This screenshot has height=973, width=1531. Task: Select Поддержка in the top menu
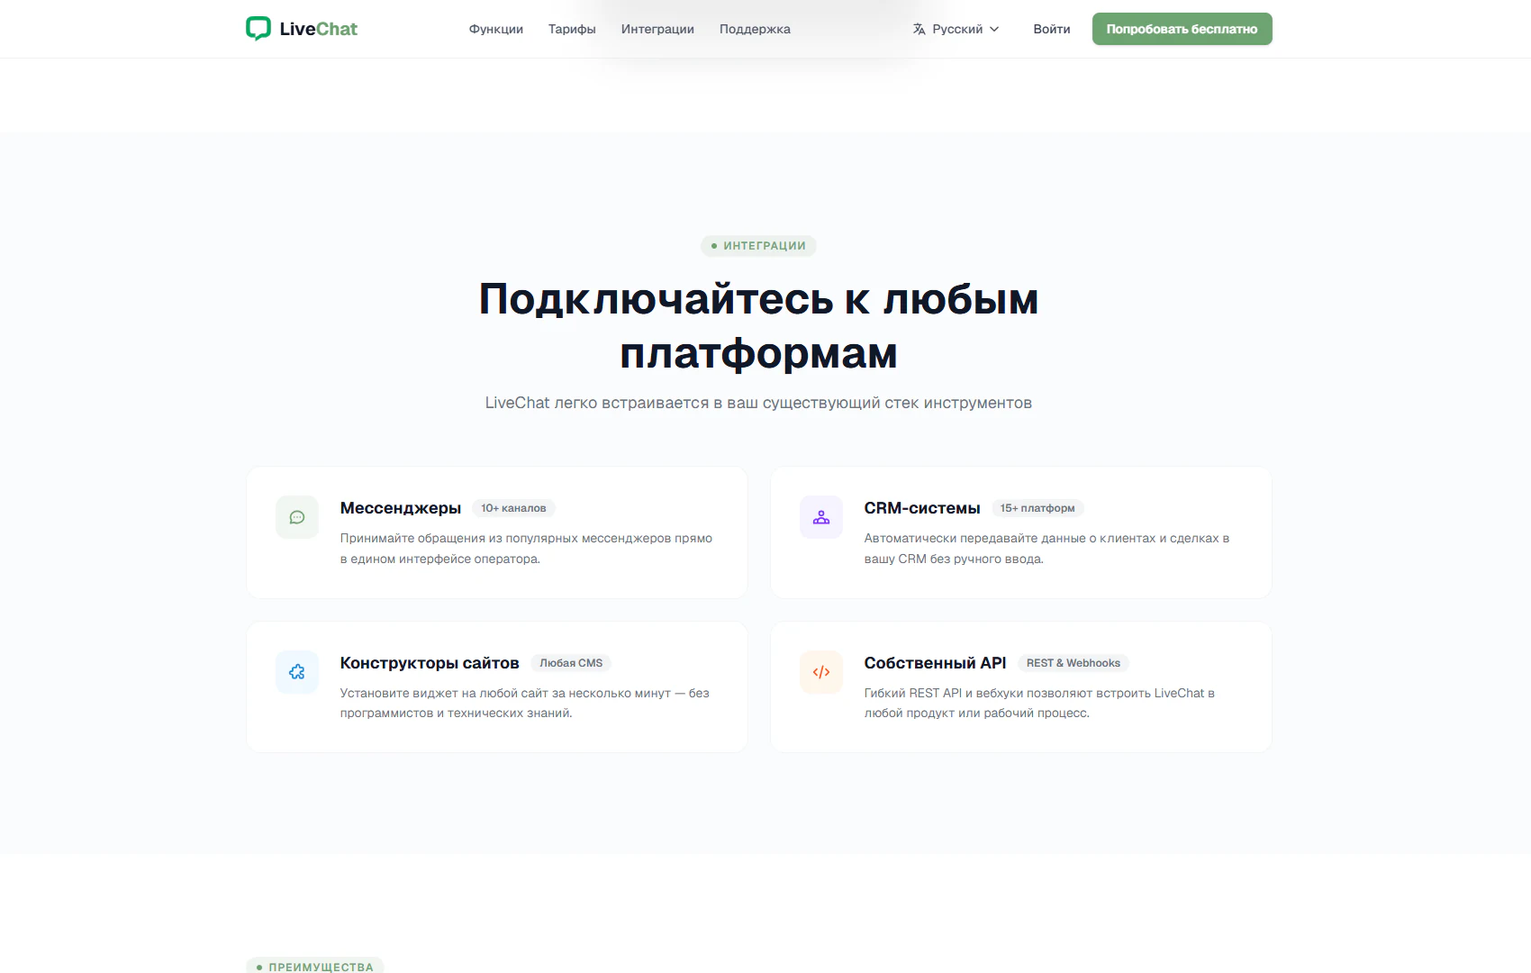click(x=755, y=29)
